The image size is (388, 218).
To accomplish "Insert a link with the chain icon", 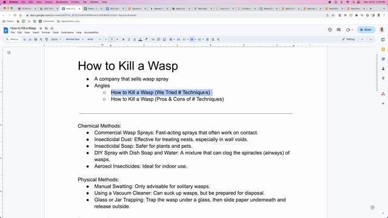I will tap(153, 39).
